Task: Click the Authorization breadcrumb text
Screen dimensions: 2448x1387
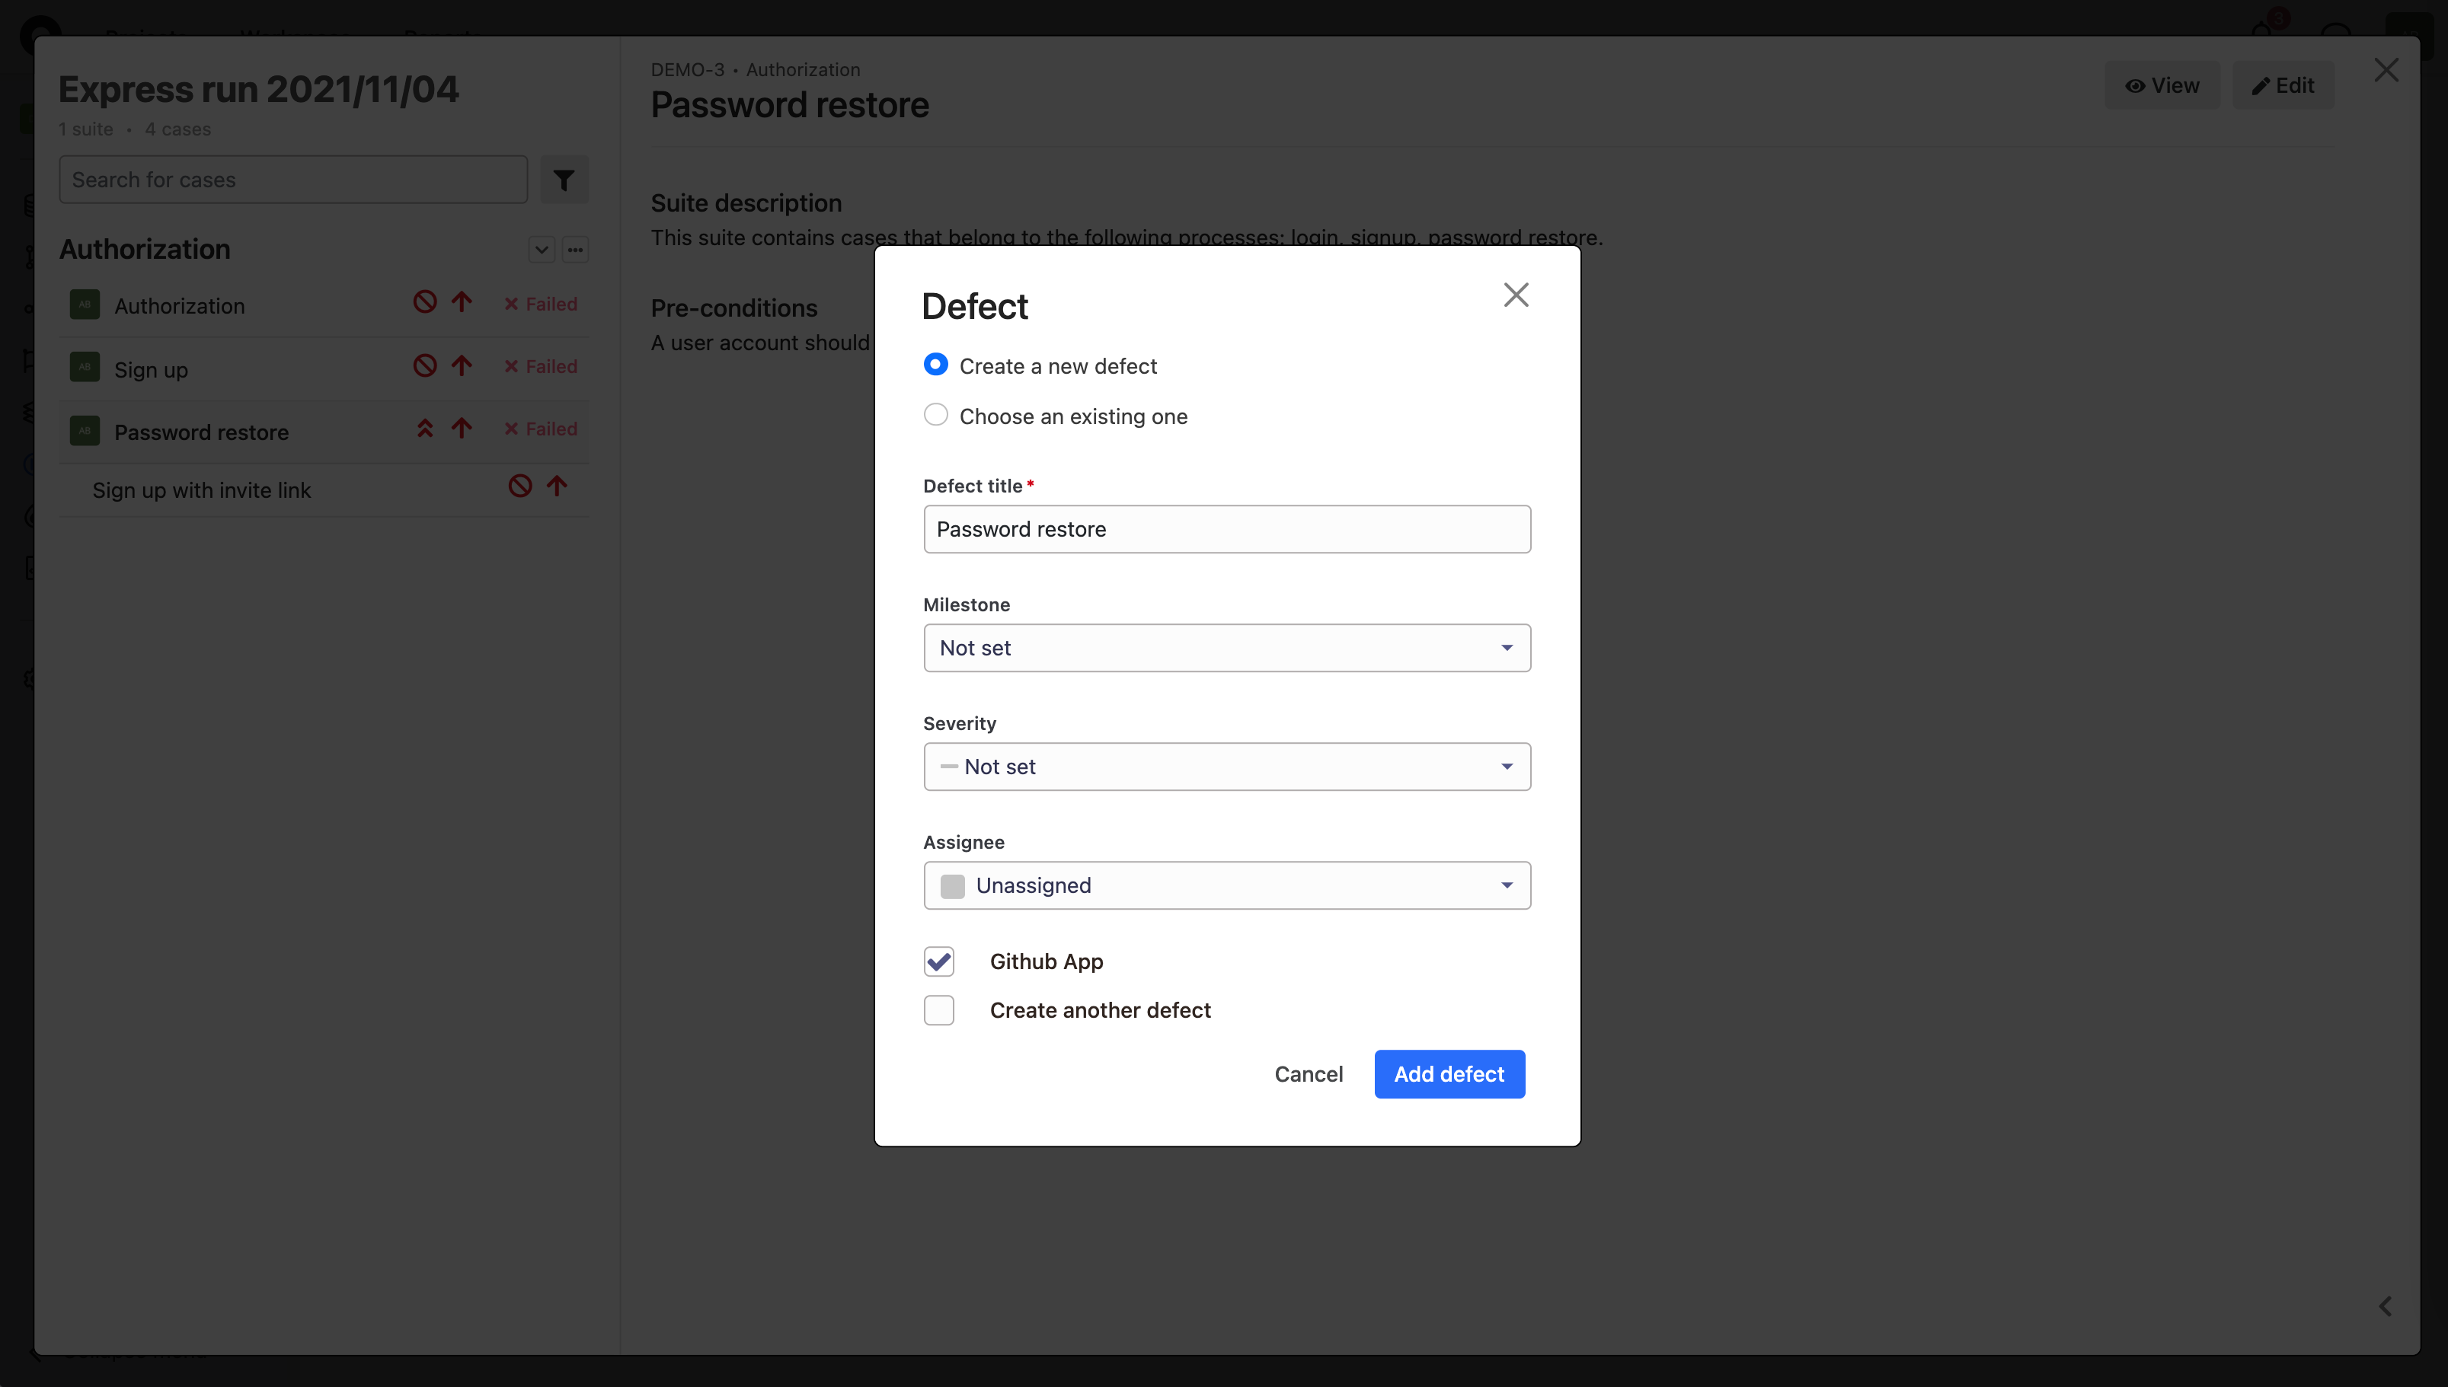Action: coord(802,69)
